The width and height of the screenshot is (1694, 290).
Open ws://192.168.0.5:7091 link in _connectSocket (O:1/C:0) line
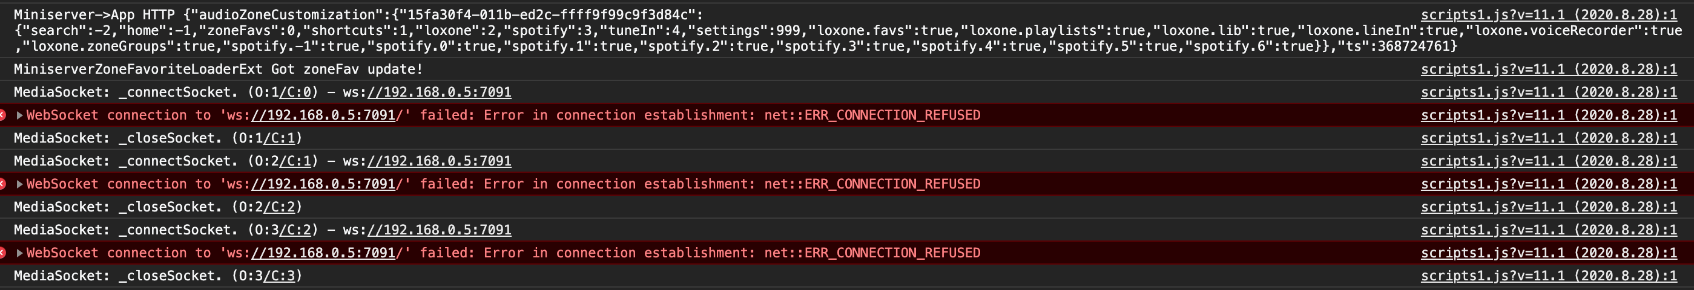pos(440,92)
